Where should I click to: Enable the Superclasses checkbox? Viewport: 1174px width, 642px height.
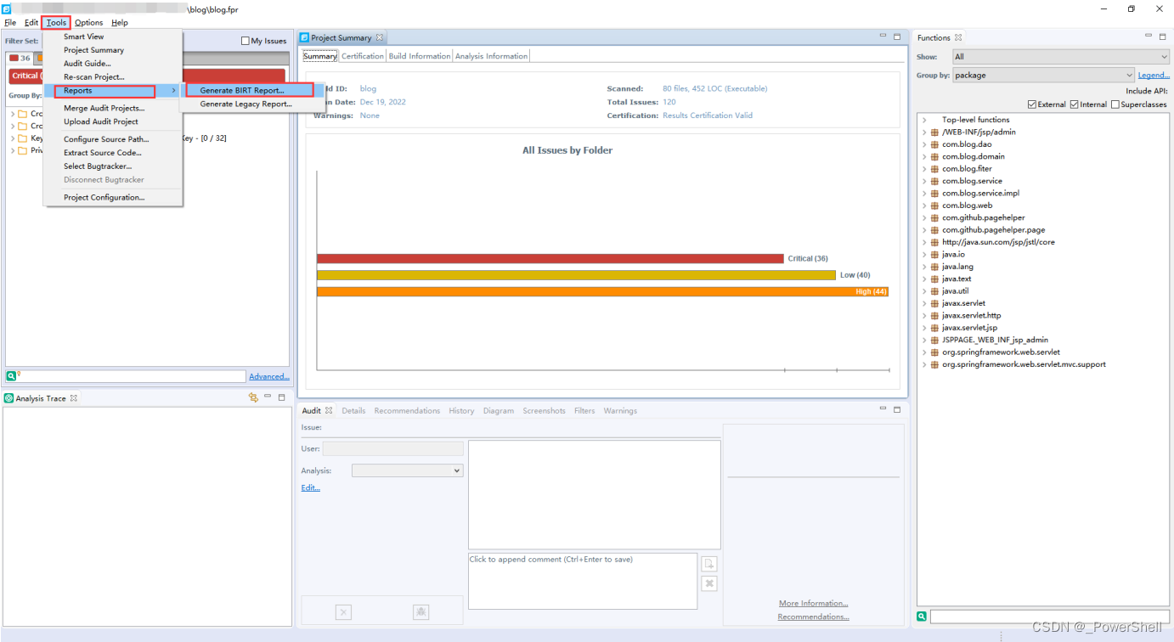pyautogui.click(x=1115, y=104)
